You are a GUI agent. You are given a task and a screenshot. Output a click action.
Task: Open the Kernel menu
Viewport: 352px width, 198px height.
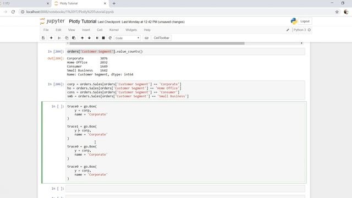114,30
